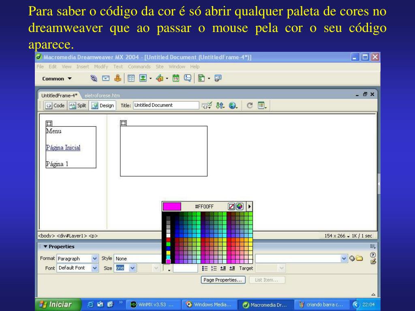415x311 pixels.
Task: Click the Templates insert icon
Action: click(201, 78)
